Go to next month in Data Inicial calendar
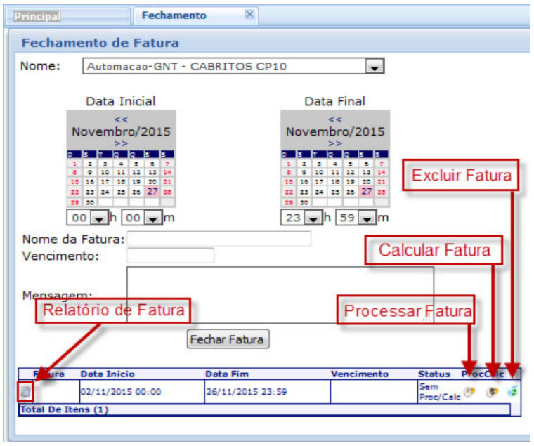This screenshot has width=534, height=446. tap(121, 143)
